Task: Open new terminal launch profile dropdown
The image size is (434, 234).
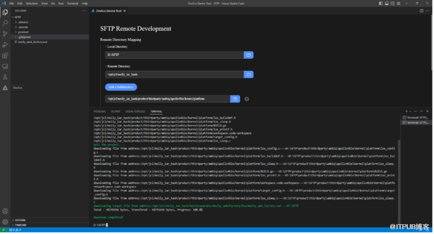Action: click(412, 111)
